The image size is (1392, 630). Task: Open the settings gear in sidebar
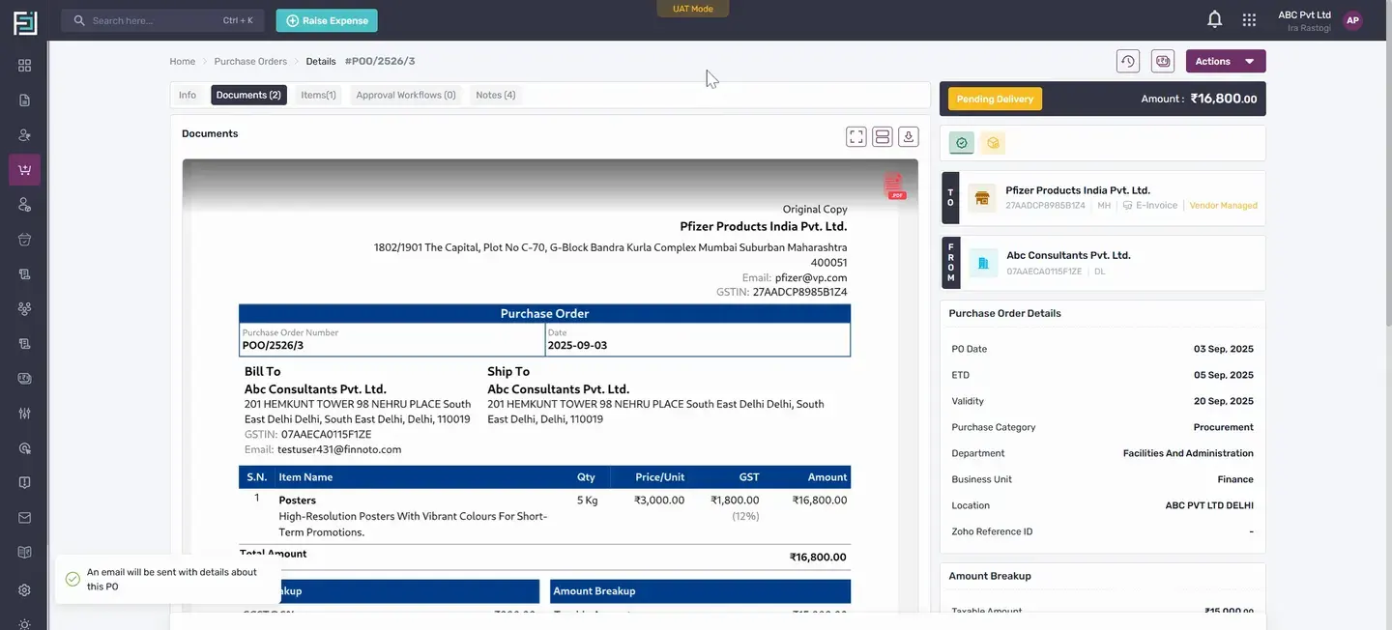(24, 589)
